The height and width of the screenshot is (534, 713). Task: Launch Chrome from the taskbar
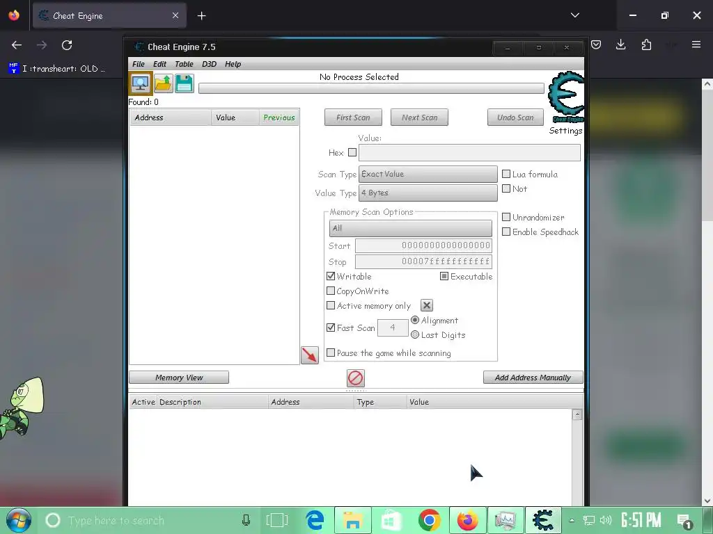coord(429,520)
